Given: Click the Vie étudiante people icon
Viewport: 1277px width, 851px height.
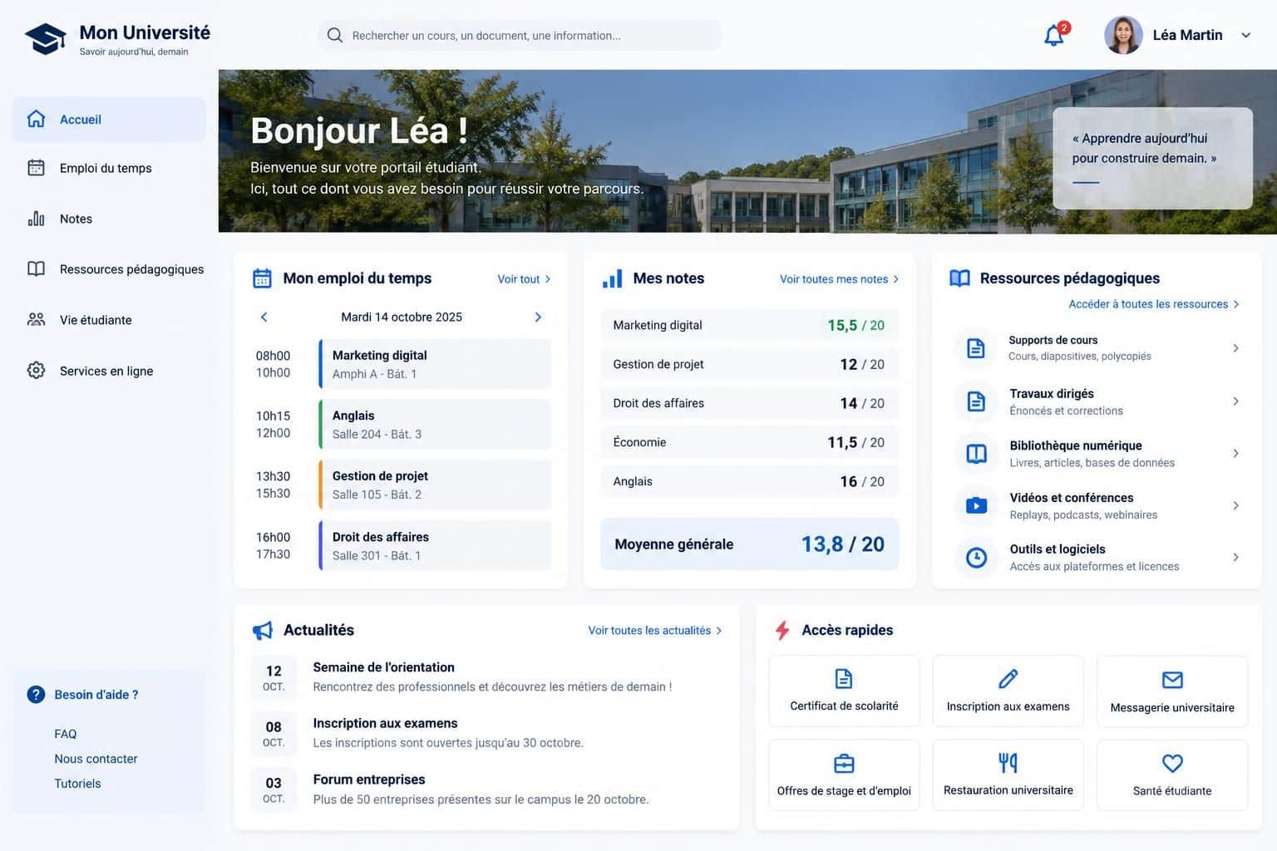Looking at the screenshot, I should coord(36,320).
